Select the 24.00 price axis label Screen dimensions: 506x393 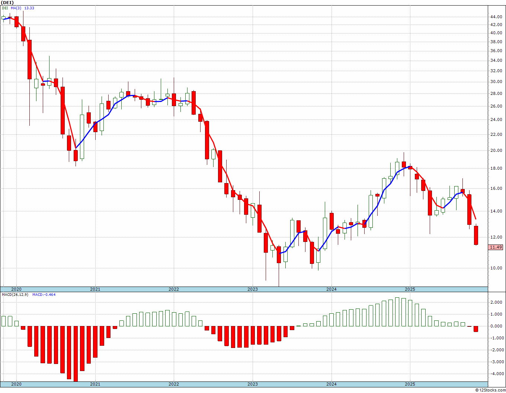tap(496, 119)
